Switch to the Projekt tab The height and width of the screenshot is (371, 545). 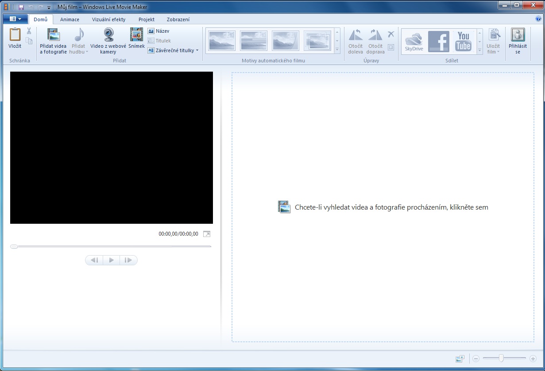click(x=147, y=19)
